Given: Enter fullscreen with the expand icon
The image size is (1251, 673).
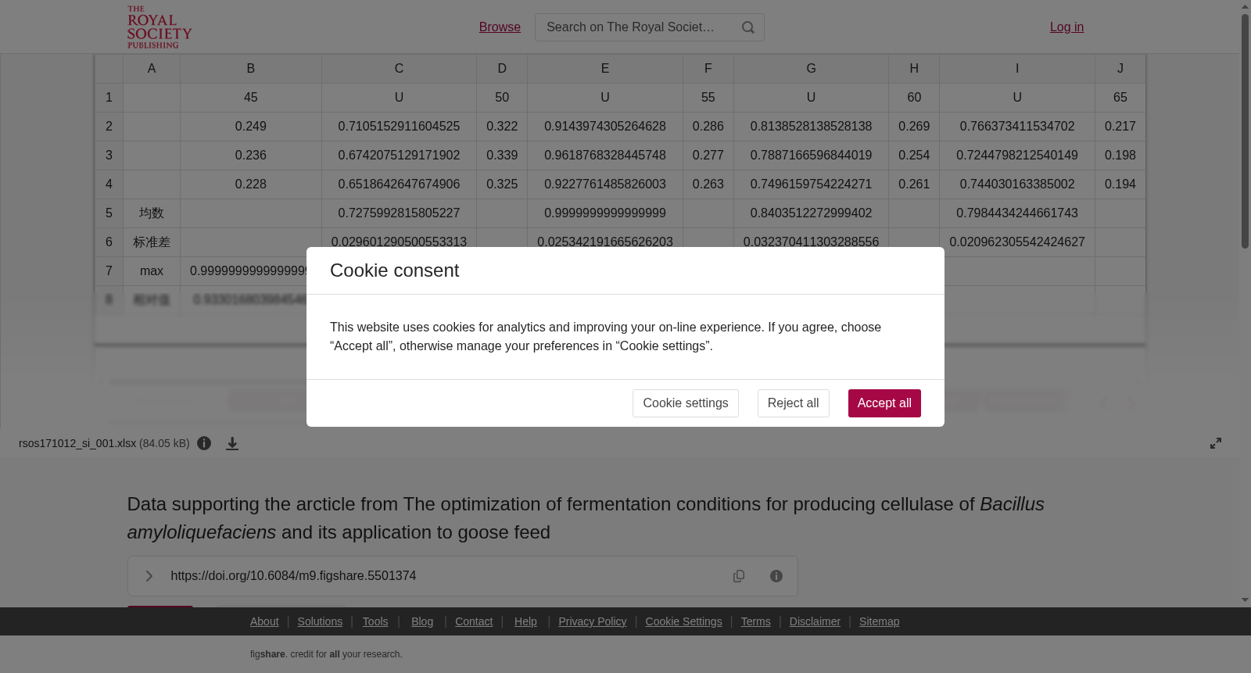Looking at the screenshot, I should pyautogui.click(x=1216, y=443).
